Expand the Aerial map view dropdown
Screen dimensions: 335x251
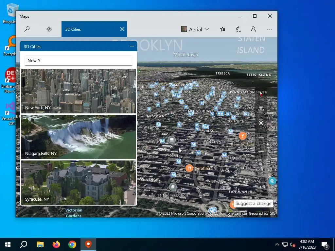[195, 29]
